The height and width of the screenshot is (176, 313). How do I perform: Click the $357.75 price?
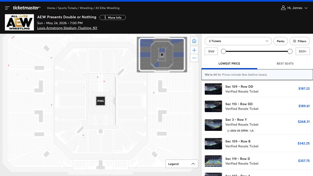[304, 161]
